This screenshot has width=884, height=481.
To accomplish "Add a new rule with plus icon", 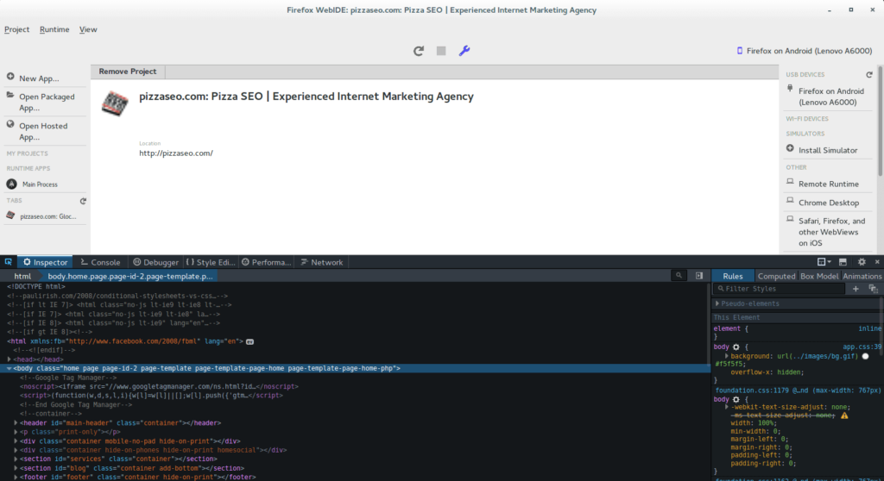I will coord(856,289).
